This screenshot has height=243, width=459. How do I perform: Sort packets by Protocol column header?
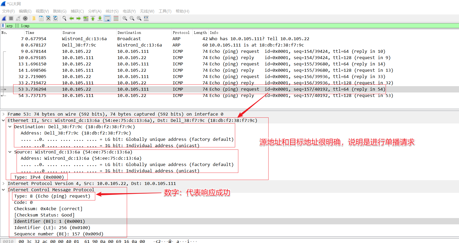point(182,33)
